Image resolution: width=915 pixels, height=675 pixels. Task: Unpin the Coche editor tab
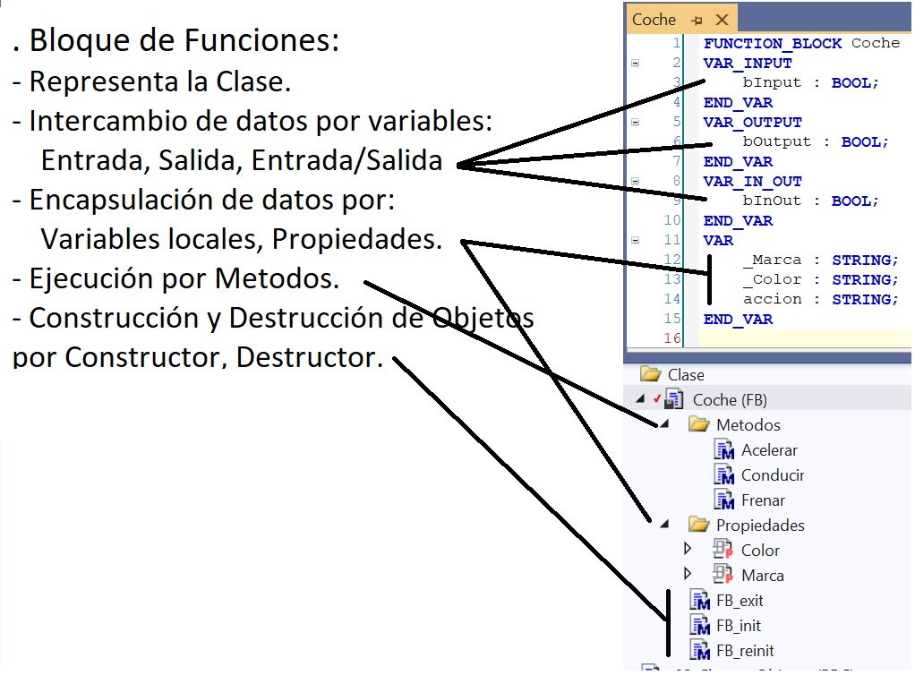(696, 18)
